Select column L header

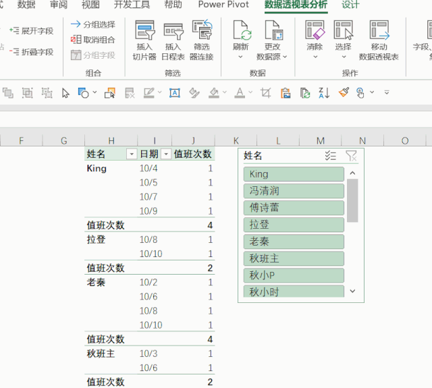click(278, 141)
